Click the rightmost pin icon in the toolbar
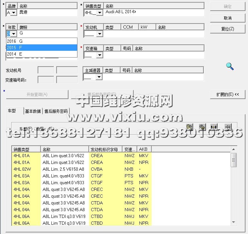 (227, 127)
